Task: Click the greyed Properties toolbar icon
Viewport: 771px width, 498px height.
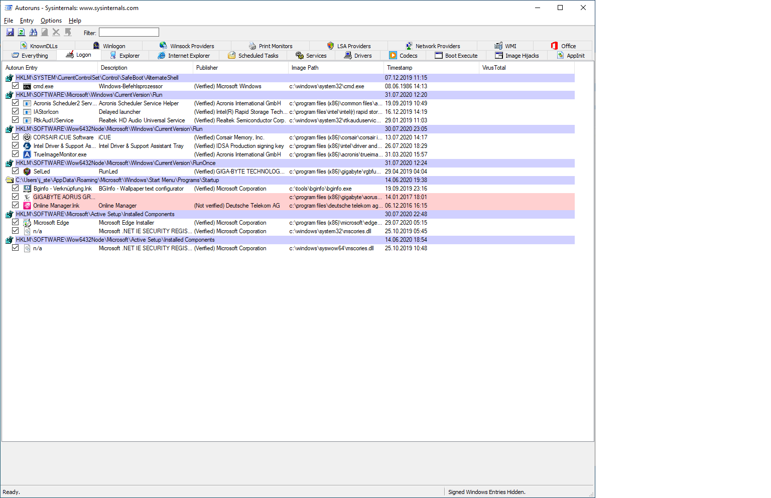Action: (45, 32)
